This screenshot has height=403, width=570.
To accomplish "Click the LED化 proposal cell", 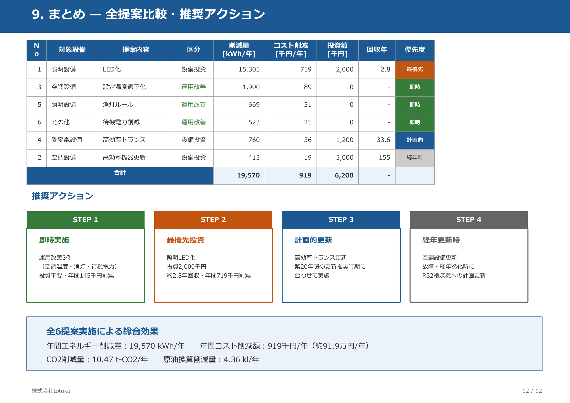I will pos(136,69).
